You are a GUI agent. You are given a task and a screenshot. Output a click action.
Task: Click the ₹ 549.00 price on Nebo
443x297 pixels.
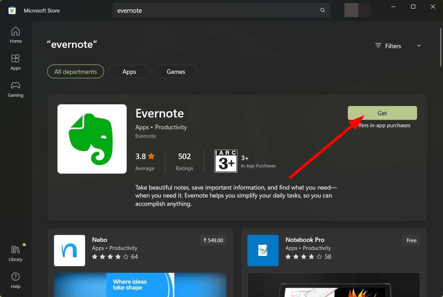[x=213, y=240]
